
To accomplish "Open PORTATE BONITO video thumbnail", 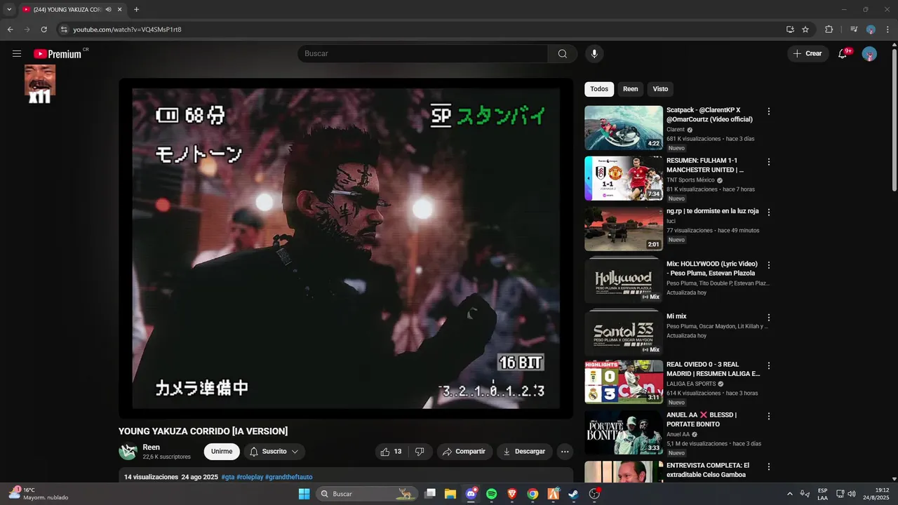I will [x=624, y=433].
